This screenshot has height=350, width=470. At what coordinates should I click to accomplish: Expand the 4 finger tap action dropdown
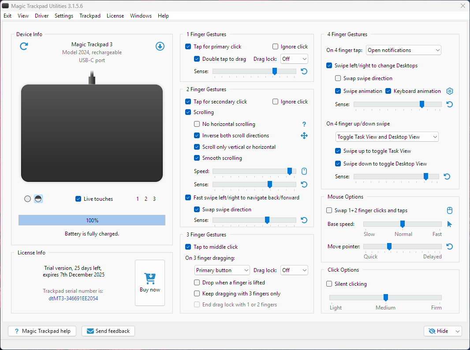(403, 50)
